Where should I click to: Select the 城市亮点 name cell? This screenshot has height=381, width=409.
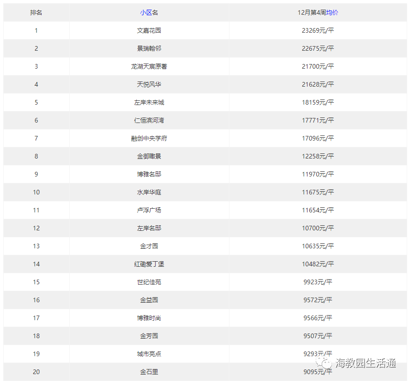click(x=149, y=354)
